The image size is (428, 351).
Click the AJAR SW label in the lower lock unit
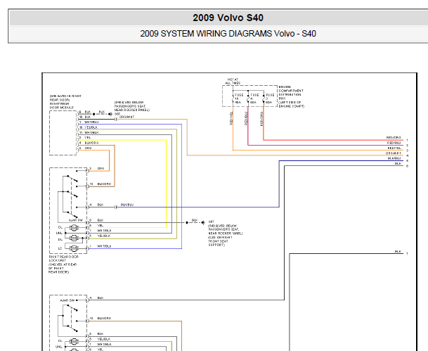point(67,300)
